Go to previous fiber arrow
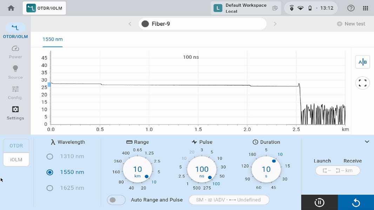The height and width of the screenshot is (210, 374). point(130,24)
